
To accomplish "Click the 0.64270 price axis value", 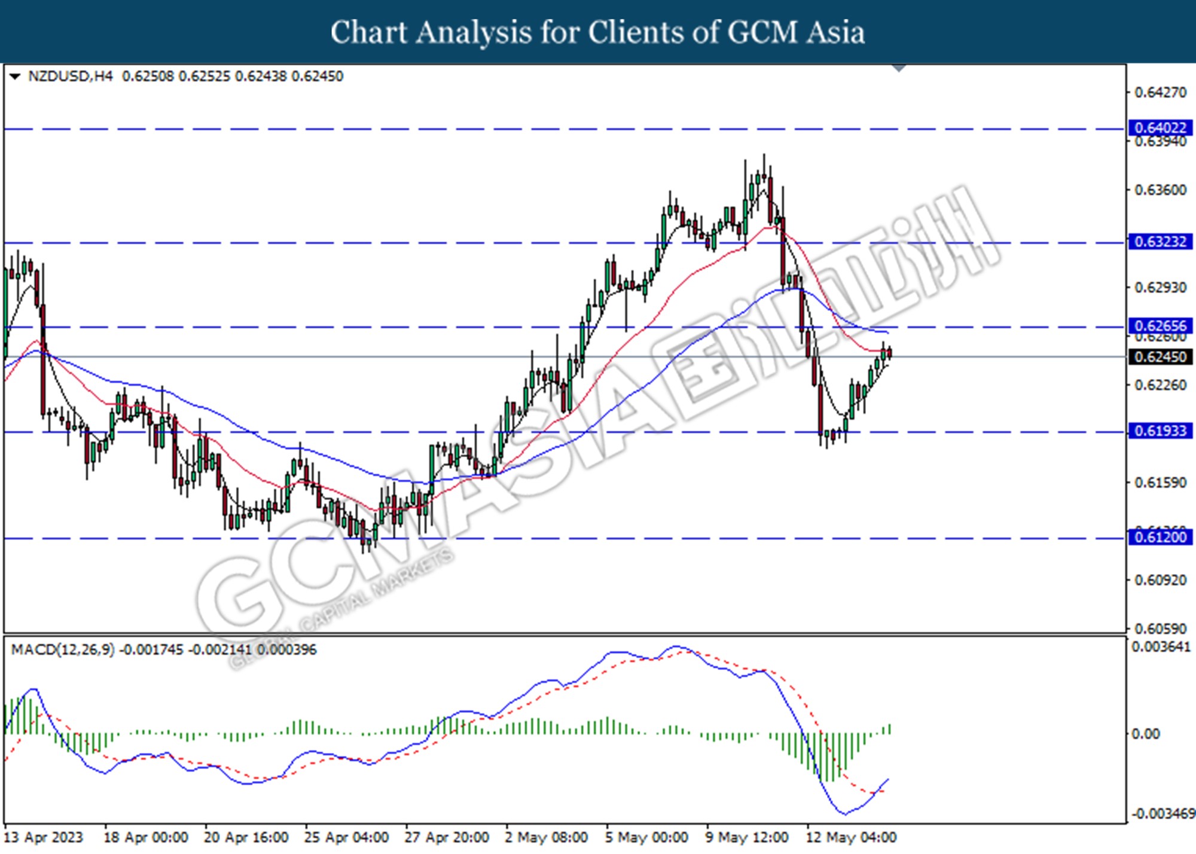I will pos(1161,93).
